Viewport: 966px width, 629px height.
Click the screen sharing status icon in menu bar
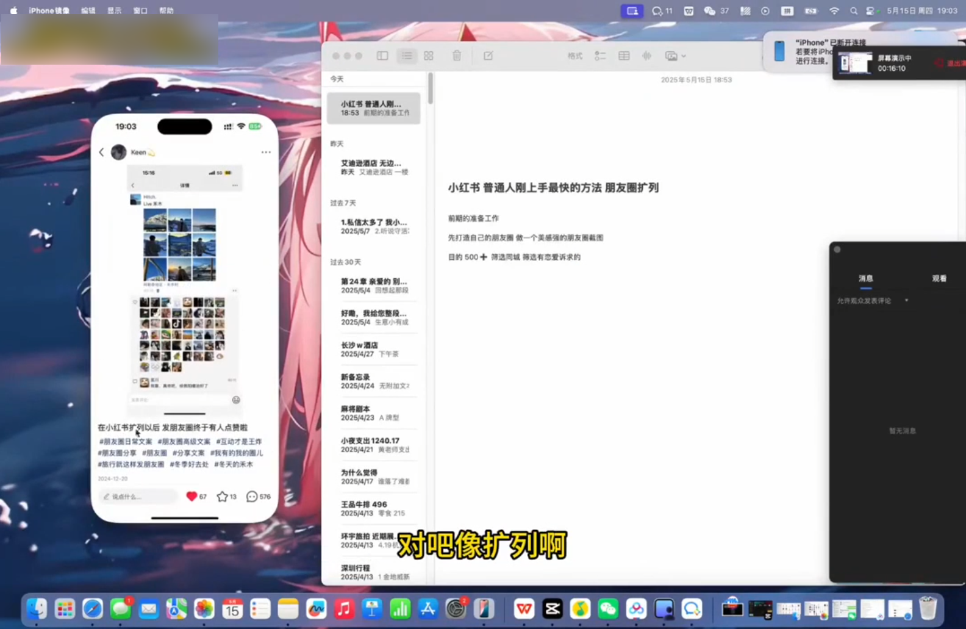click(632, 10)
